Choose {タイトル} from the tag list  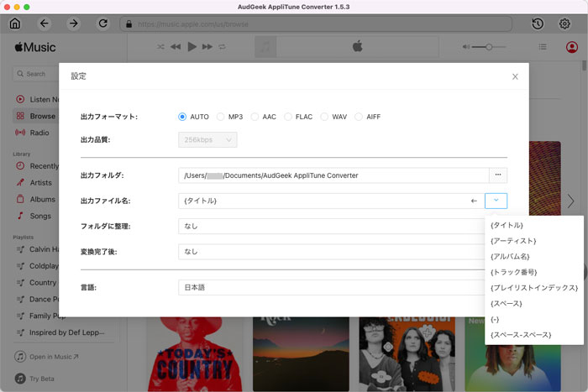534,225
